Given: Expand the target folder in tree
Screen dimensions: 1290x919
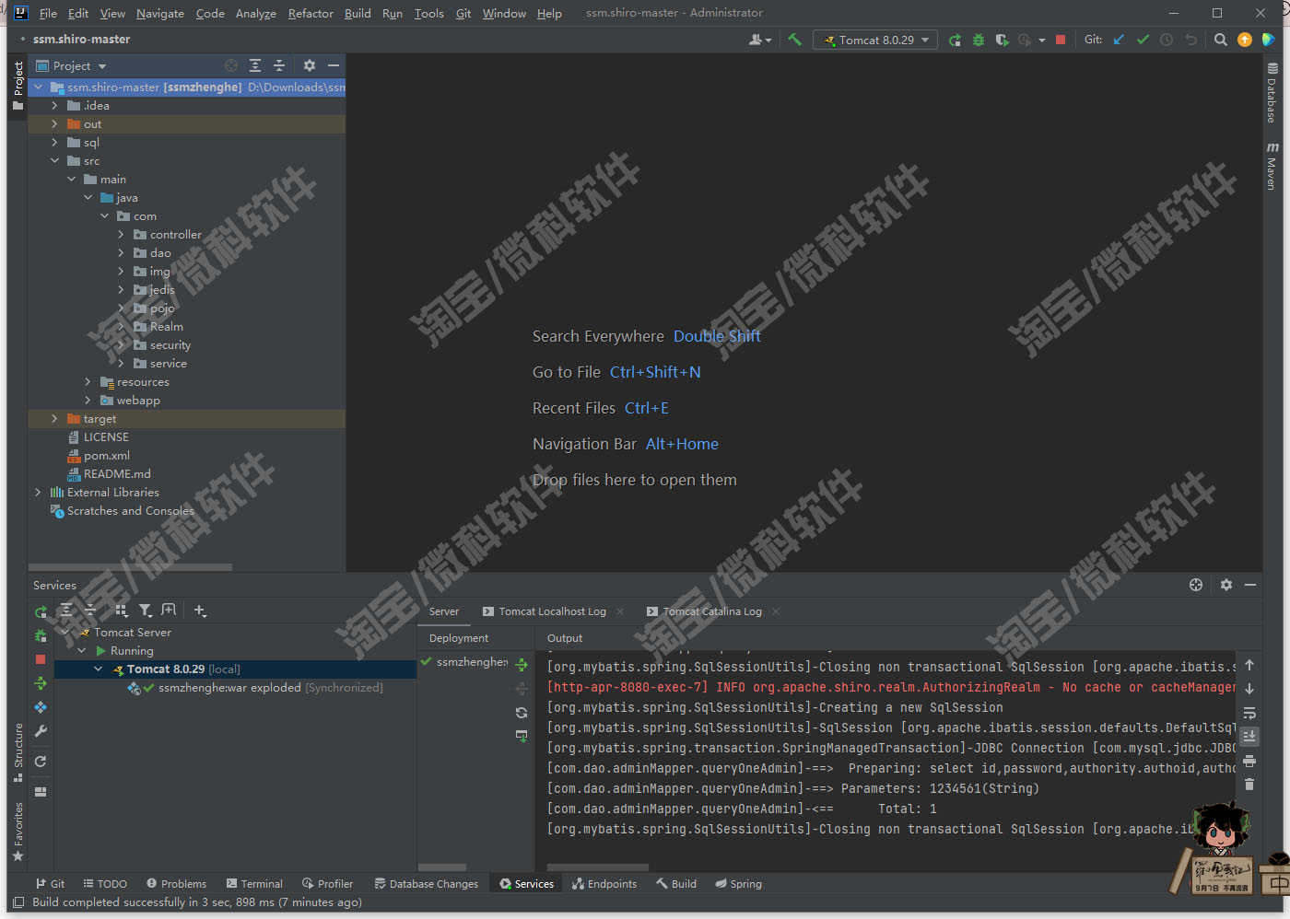Looking at the screenshot, I should point(54,419).
